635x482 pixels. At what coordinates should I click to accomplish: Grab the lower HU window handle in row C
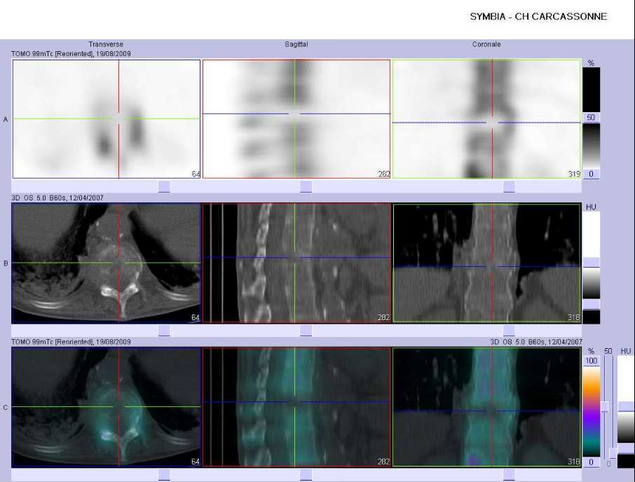pos(626,448)
